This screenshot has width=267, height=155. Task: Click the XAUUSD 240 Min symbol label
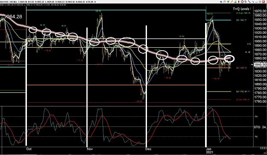pos(9,2)
